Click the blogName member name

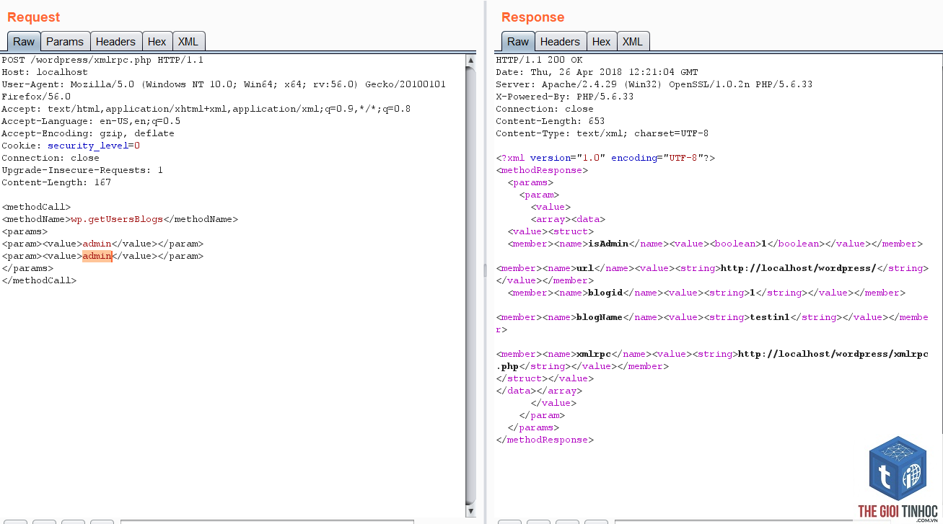pyautogui.click(x=599, y=317)
